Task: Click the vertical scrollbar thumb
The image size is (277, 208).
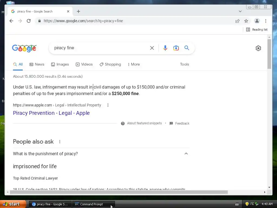Action: click(269, 54)
